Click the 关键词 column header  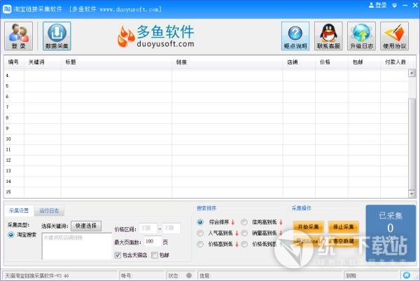pos(43,62)
